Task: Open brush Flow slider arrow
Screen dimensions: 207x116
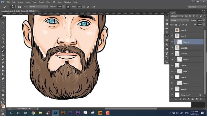Action: pyautogui.click(x=83, y=7)
